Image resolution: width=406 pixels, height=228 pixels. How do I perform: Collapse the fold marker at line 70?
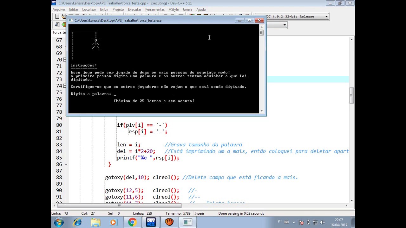64,60
